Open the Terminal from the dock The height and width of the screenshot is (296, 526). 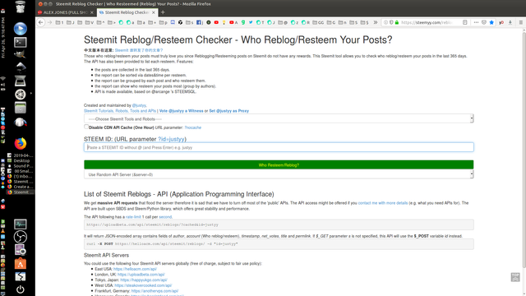[20, 42]
